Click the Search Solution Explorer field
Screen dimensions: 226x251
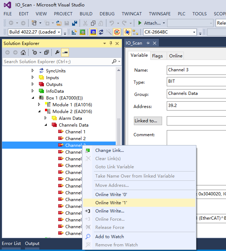point(57,61)
